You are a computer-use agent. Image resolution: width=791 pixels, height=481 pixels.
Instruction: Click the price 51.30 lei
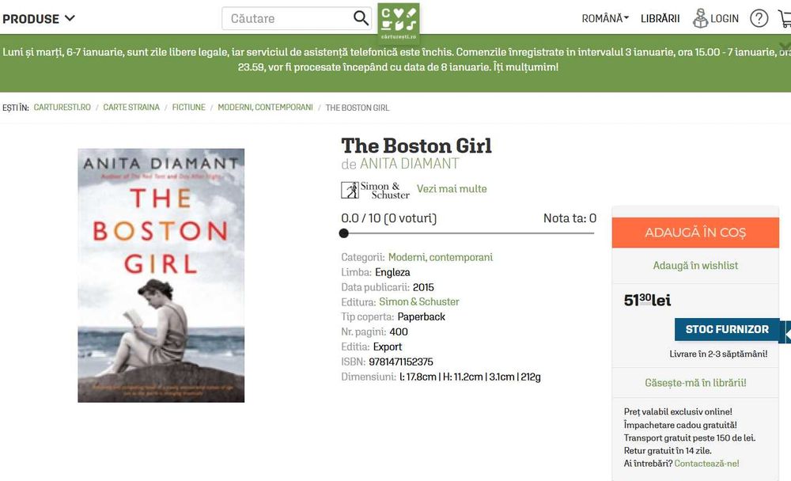(x=647, y=300)
